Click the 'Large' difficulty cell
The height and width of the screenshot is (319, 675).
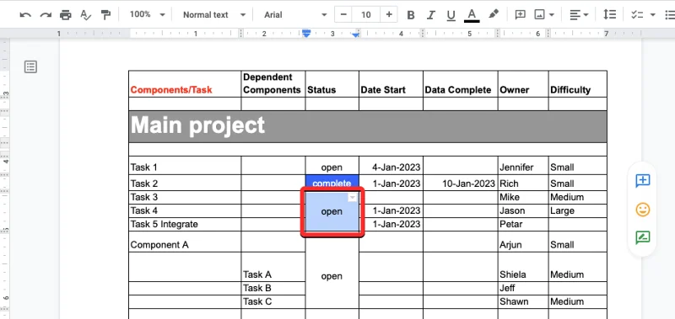578,210
